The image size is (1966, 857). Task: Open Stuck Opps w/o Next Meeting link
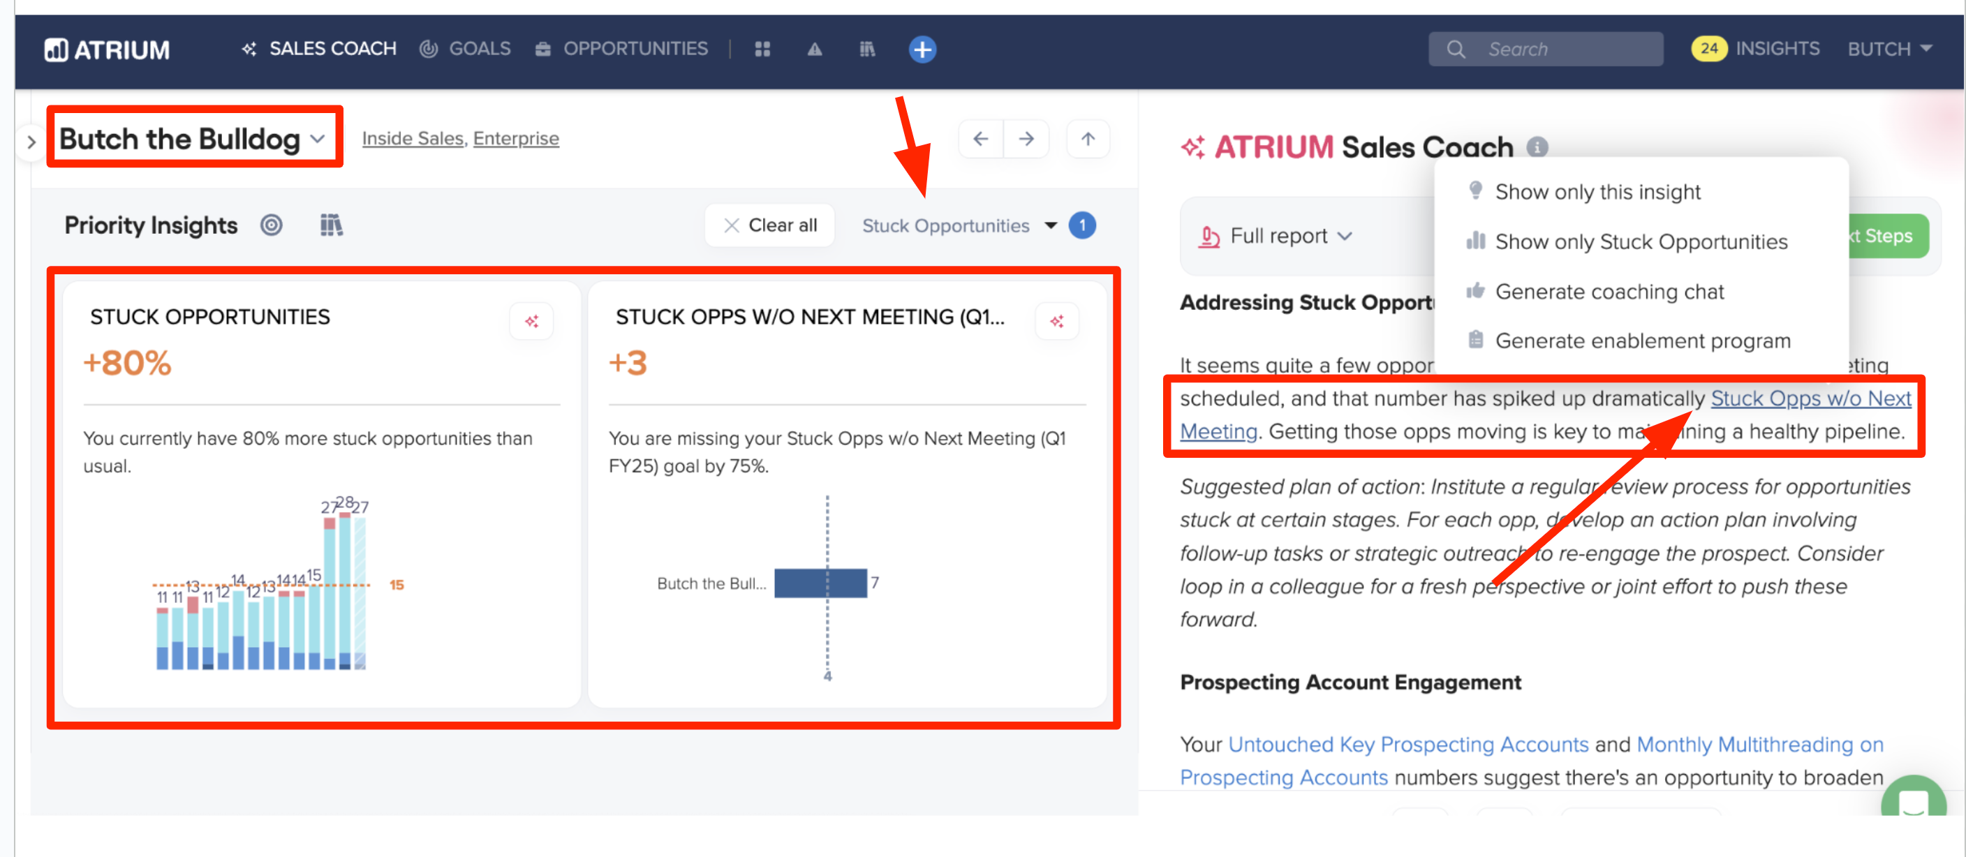coord(1810,398)
